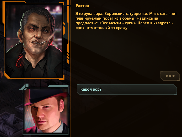Click the dialogue line starting "Это рука вора"
Image resolution: width=182 pixels, height=137 pixels.
point(126,21)
